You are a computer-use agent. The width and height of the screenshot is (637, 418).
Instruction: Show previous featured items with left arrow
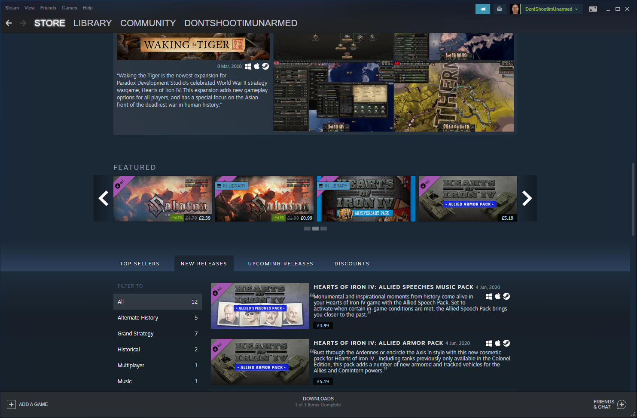point(104,198)
